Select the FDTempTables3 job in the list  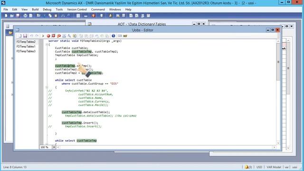click(26, 51)
